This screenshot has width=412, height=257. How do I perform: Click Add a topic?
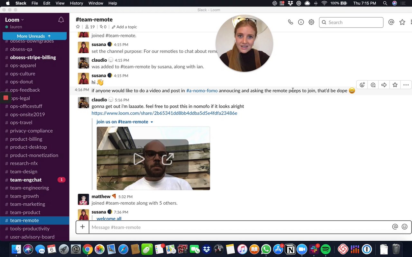(124, 27)
